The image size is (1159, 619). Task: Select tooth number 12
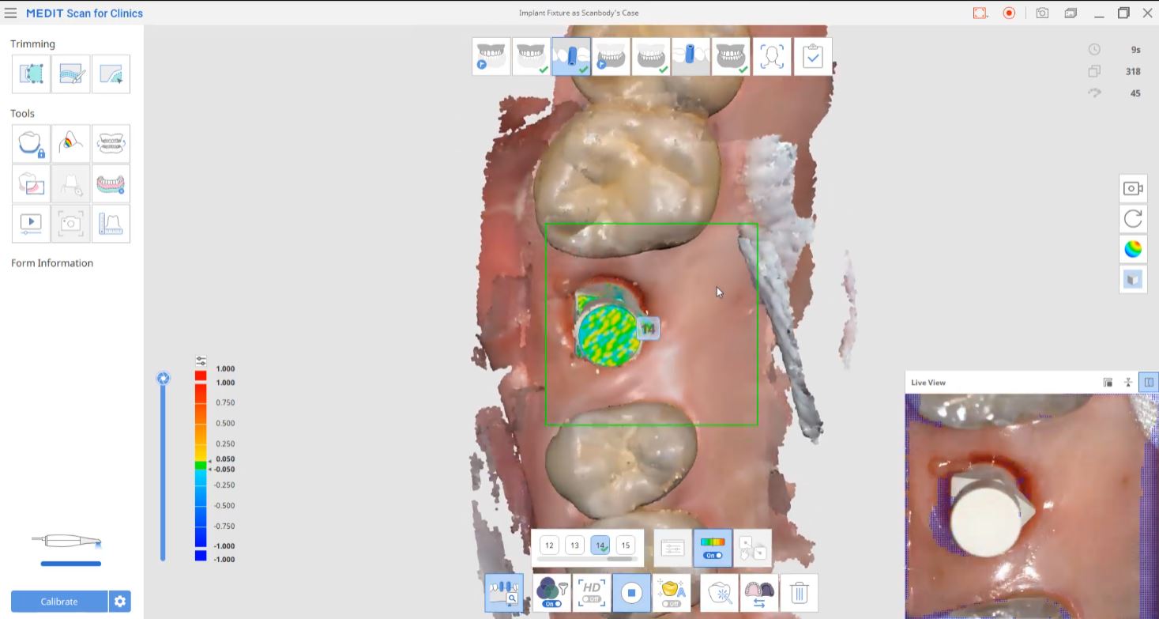coord(549,545)
